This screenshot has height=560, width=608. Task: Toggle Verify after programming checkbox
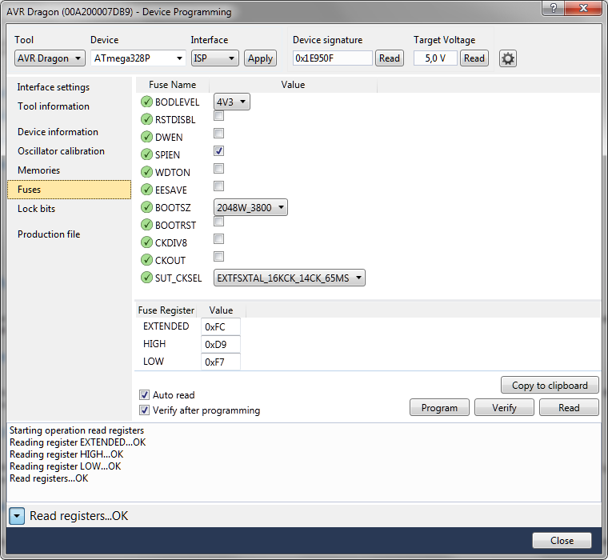pyautogui.click(x=144, y=410)
